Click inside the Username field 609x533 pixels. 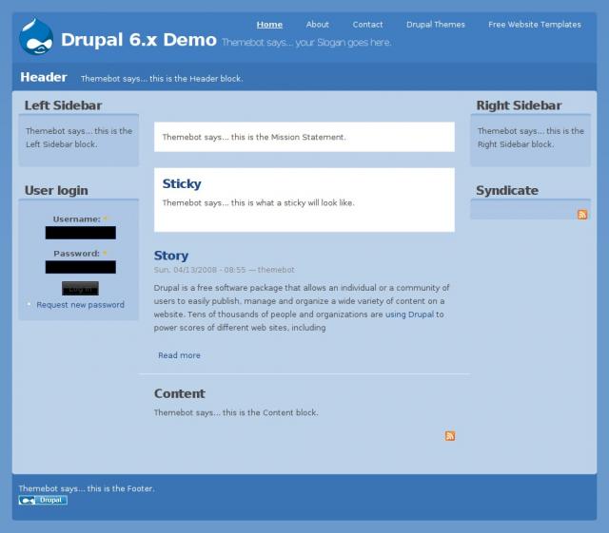pos(80,233)
